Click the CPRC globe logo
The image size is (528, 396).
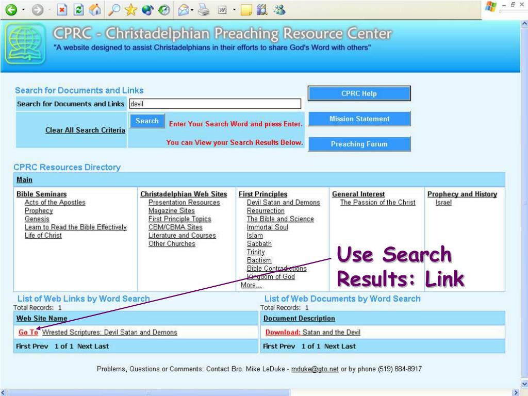point(25,43)
